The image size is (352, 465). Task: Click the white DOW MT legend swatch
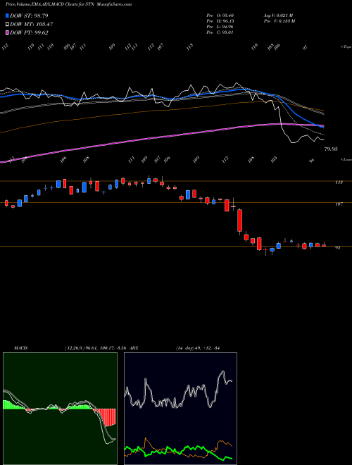point(8,25)
